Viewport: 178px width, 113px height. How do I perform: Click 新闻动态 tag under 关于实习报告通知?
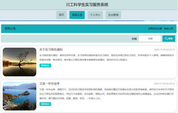pos(45,65)
